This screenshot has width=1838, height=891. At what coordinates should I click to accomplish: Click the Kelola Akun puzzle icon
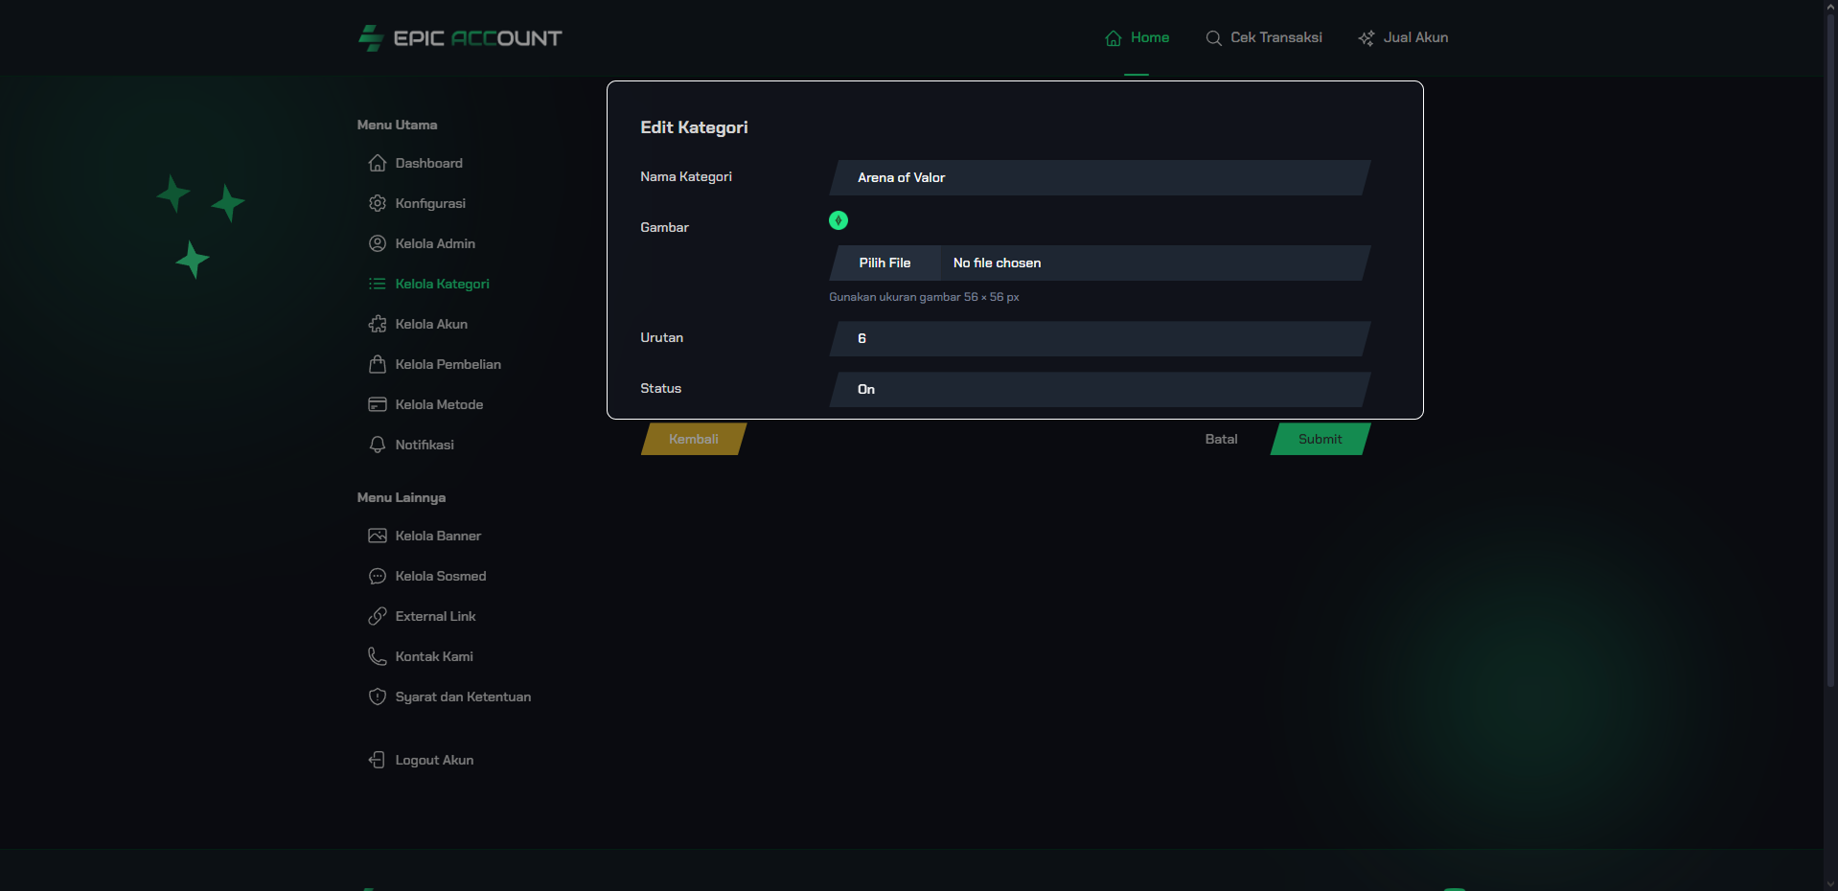coord(378,324)
